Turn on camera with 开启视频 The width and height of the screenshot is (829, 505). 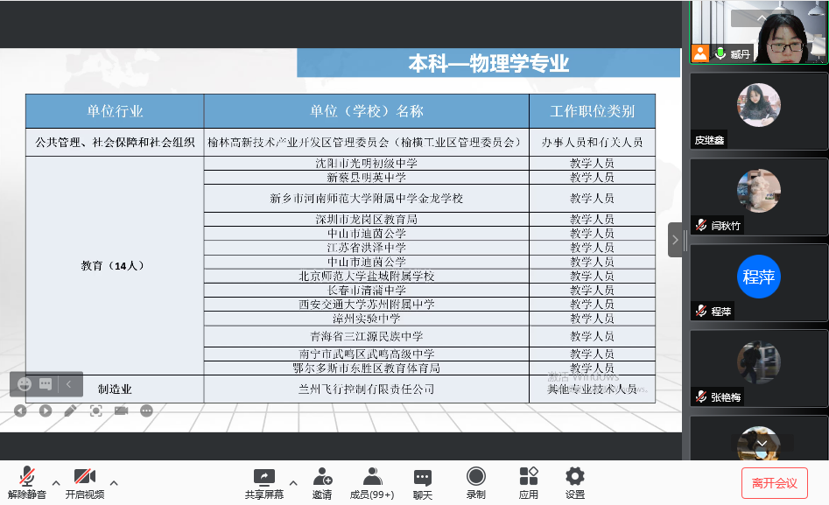(85, 482)
